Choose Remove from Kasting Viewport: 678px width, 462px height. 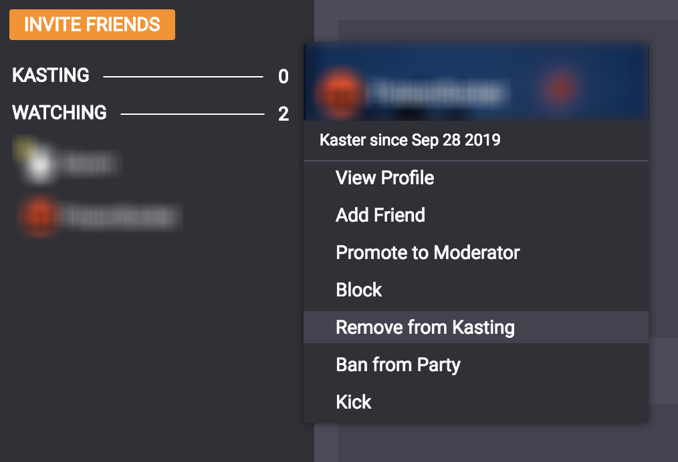click(x=425, y=327)
